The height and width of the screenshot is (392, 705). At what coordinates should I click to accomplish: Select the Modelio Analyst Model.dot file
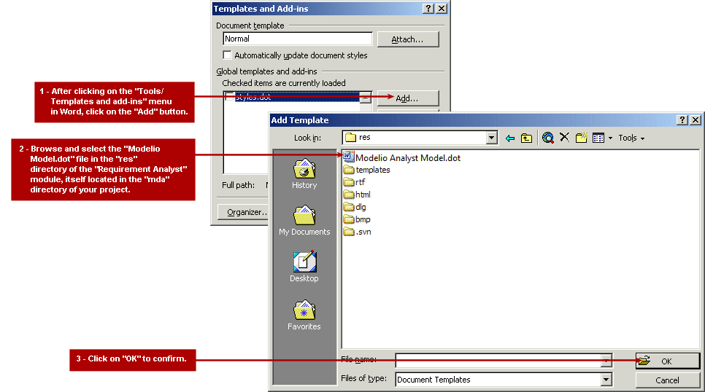402,157
